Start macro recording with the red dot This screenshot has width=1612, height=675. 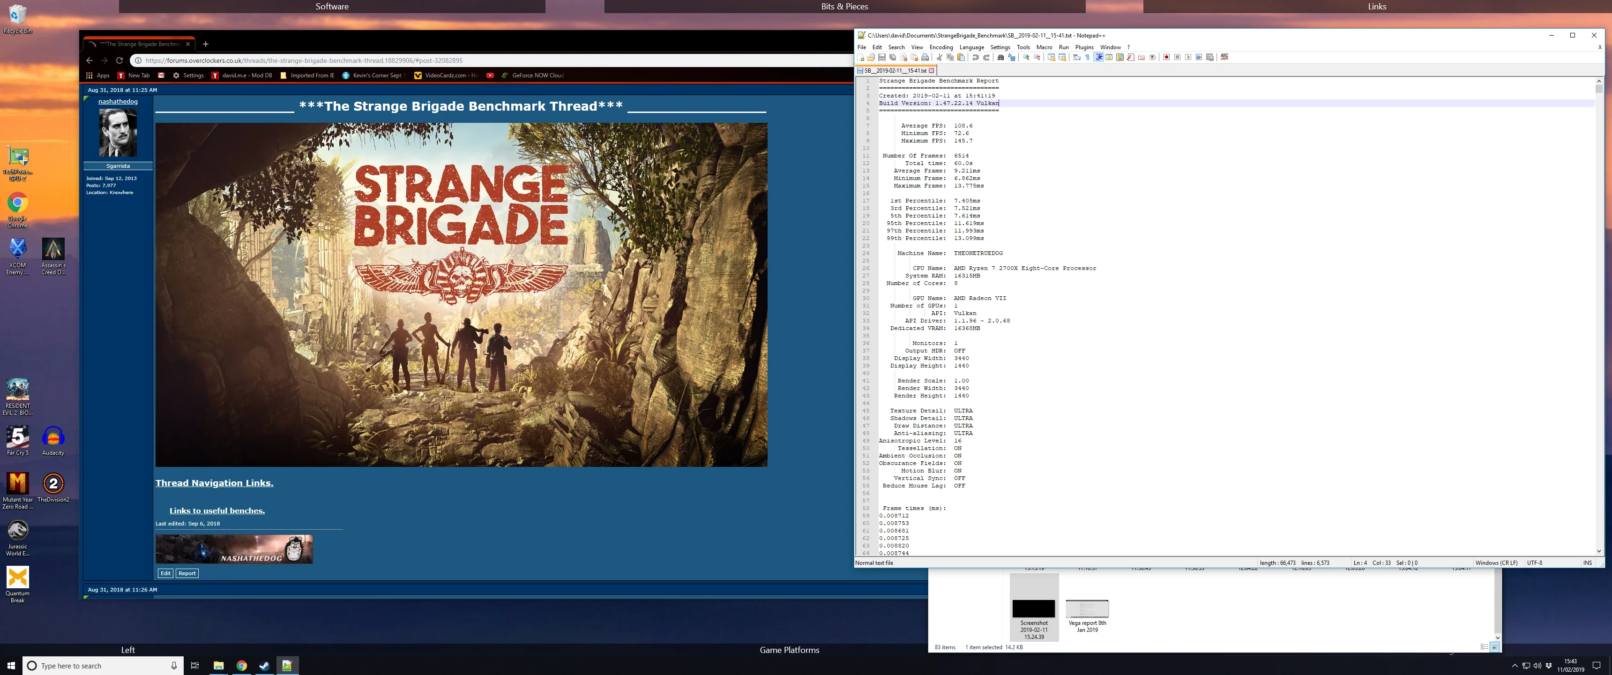click(x=1166, y=57)
